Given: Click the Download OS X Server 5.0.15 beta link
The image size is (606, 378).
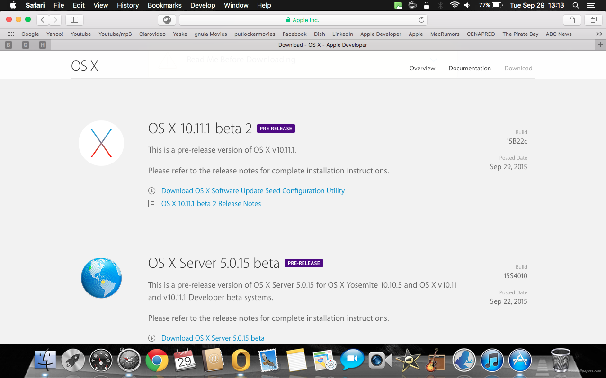Looking at the screenshot, I should [213, 338].
